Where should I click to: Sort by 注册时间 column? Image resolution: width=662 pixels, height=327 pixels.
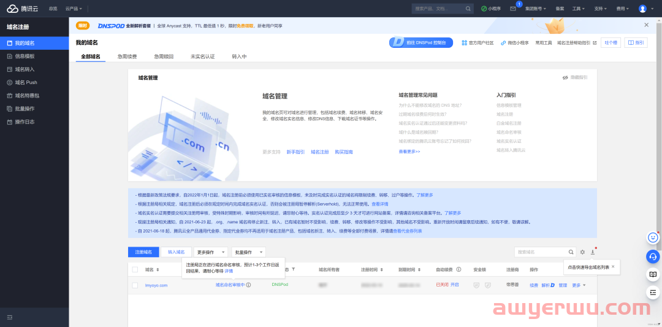coord(382,269)
